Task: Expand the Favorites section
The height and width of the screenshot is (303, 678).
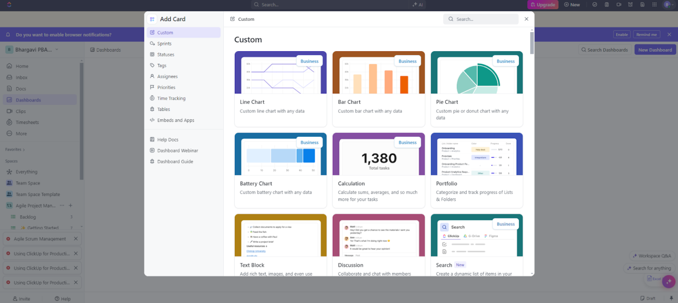Action: coord(15,150)
